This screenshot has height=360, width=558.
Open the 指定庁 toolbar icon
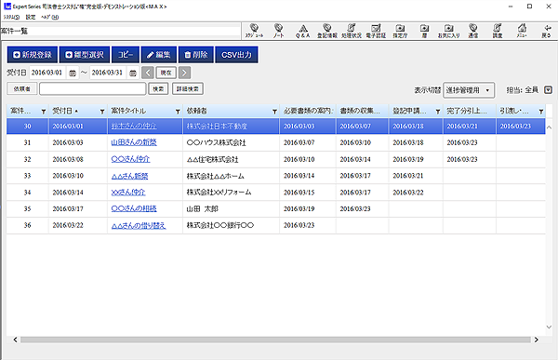point(400,31)
